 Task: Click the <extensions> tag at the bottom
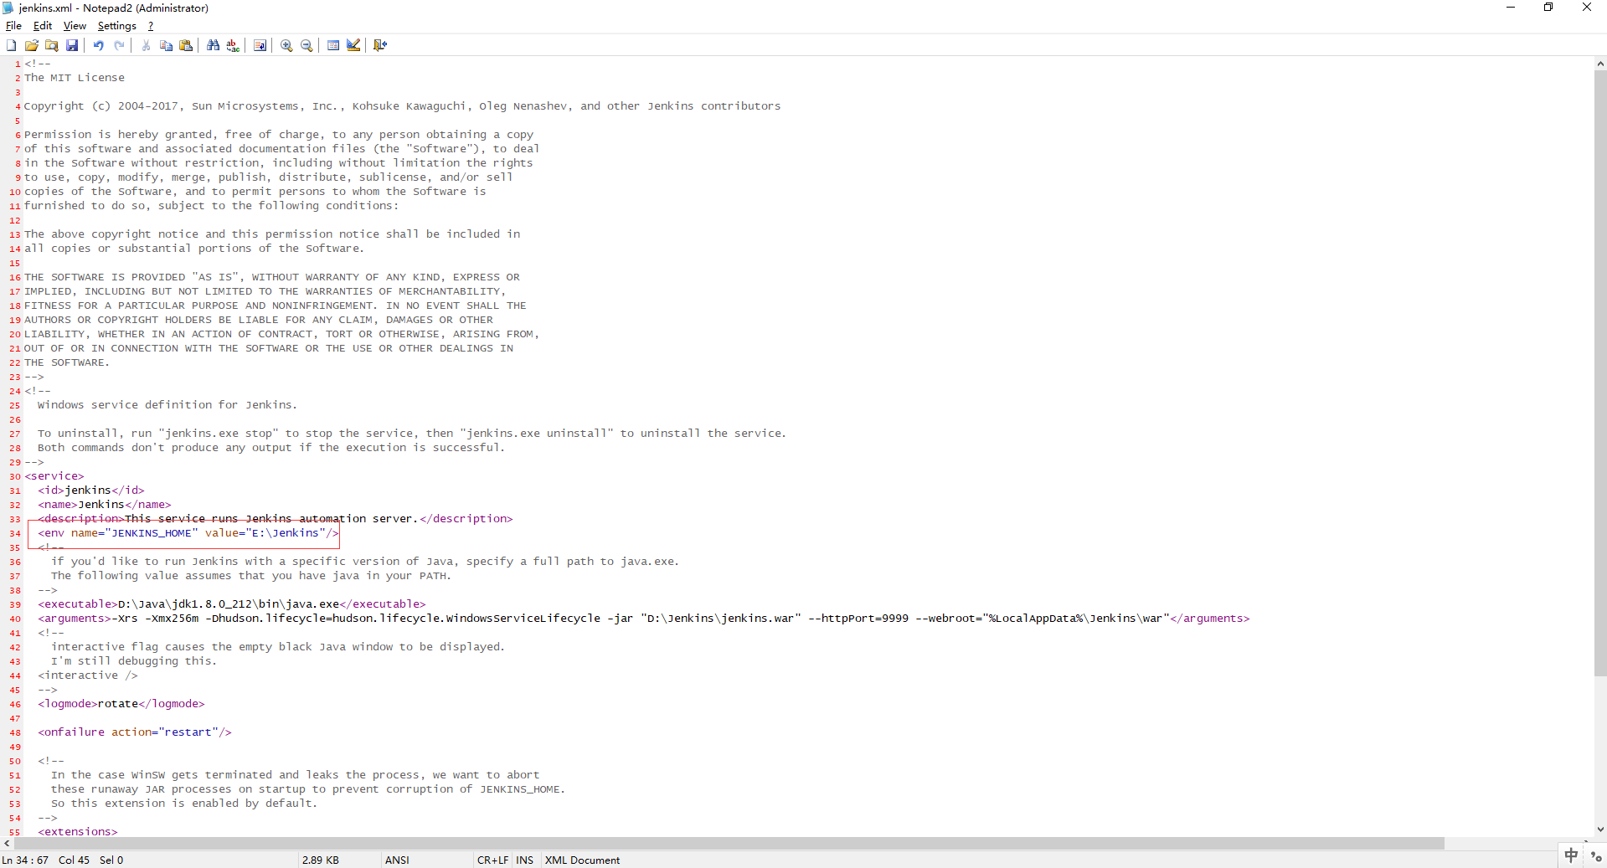point(78,831)
